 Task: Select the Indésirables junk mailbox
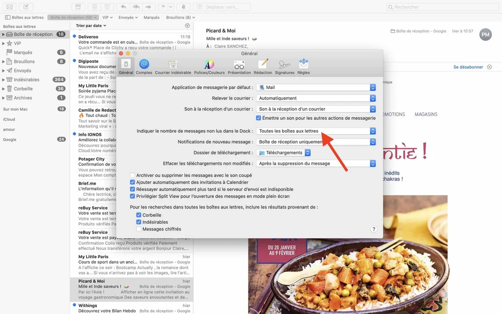coord(35,79)
